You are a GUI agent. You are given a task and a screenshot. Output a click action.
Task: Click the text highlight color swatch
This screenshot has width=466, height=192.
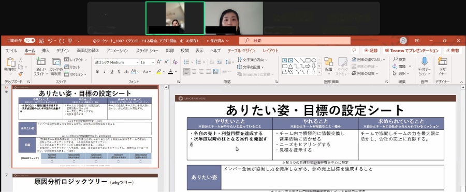pos(159,71)
